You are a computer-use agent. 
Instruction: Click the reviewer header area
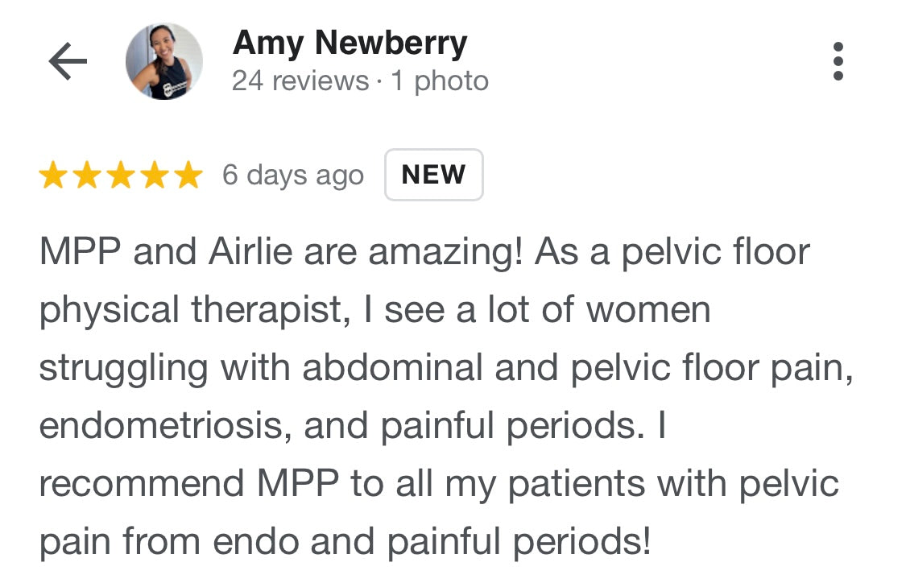[350, 60]
